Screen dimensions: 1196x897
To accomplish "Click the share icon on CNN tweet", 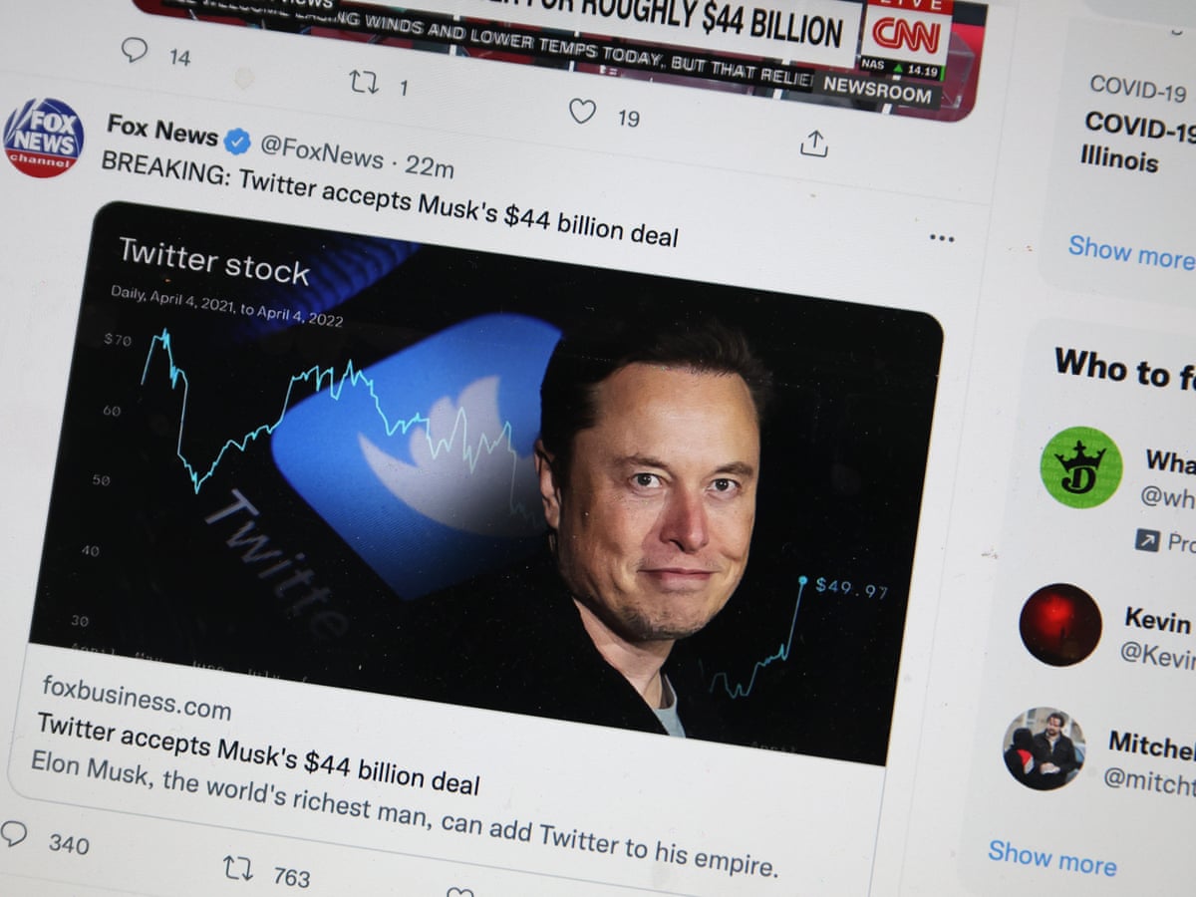I will (x=814, y=145).
